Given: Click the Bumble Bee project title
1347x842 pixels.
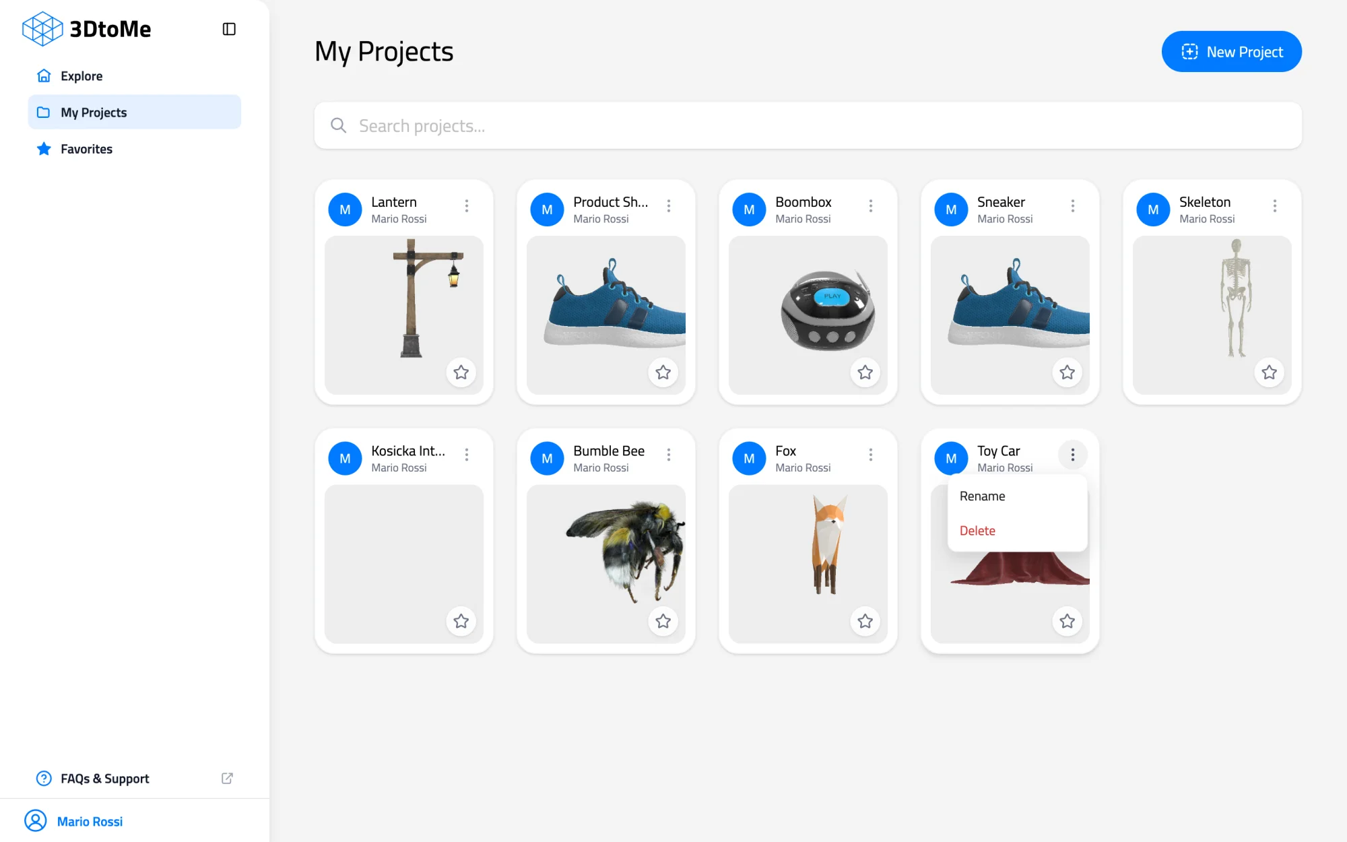Looking at the screenshot, I should pos(609,451).
